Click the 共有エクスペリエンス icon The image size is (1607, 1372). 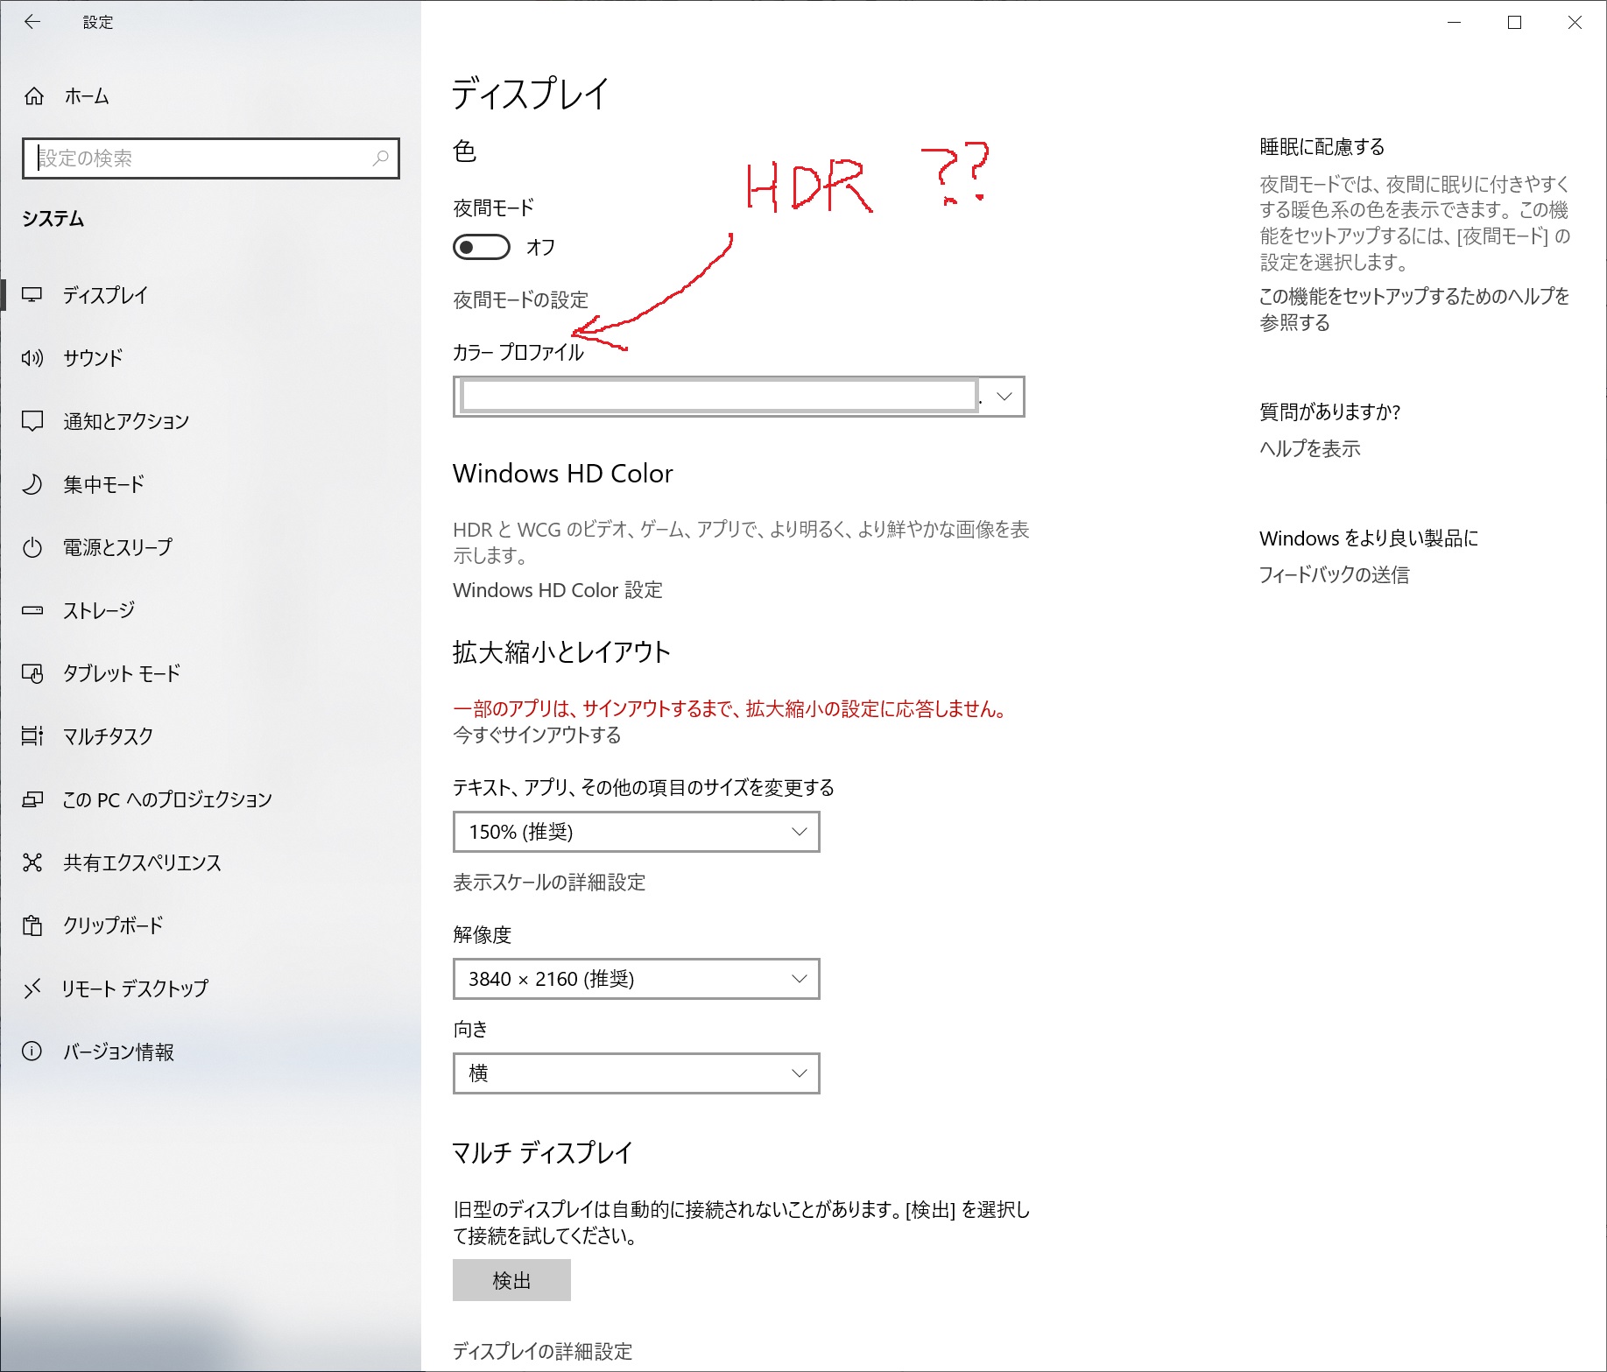click(x=32, y=862)
